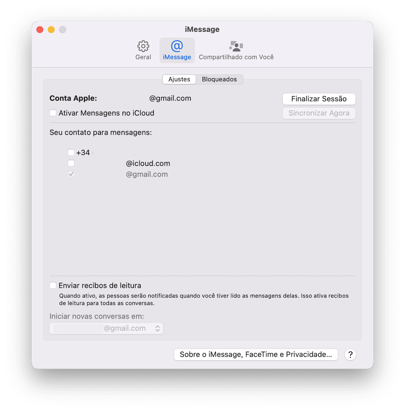
Task: Click Seu contato para mensagens heading
Action: point(101,132)
